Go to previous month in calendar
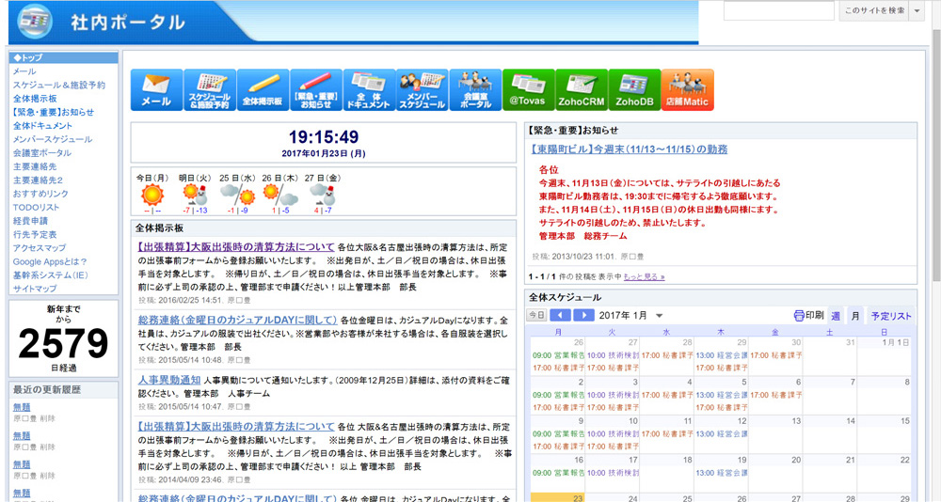Screen dimensions: 941x502 (560, 316)
